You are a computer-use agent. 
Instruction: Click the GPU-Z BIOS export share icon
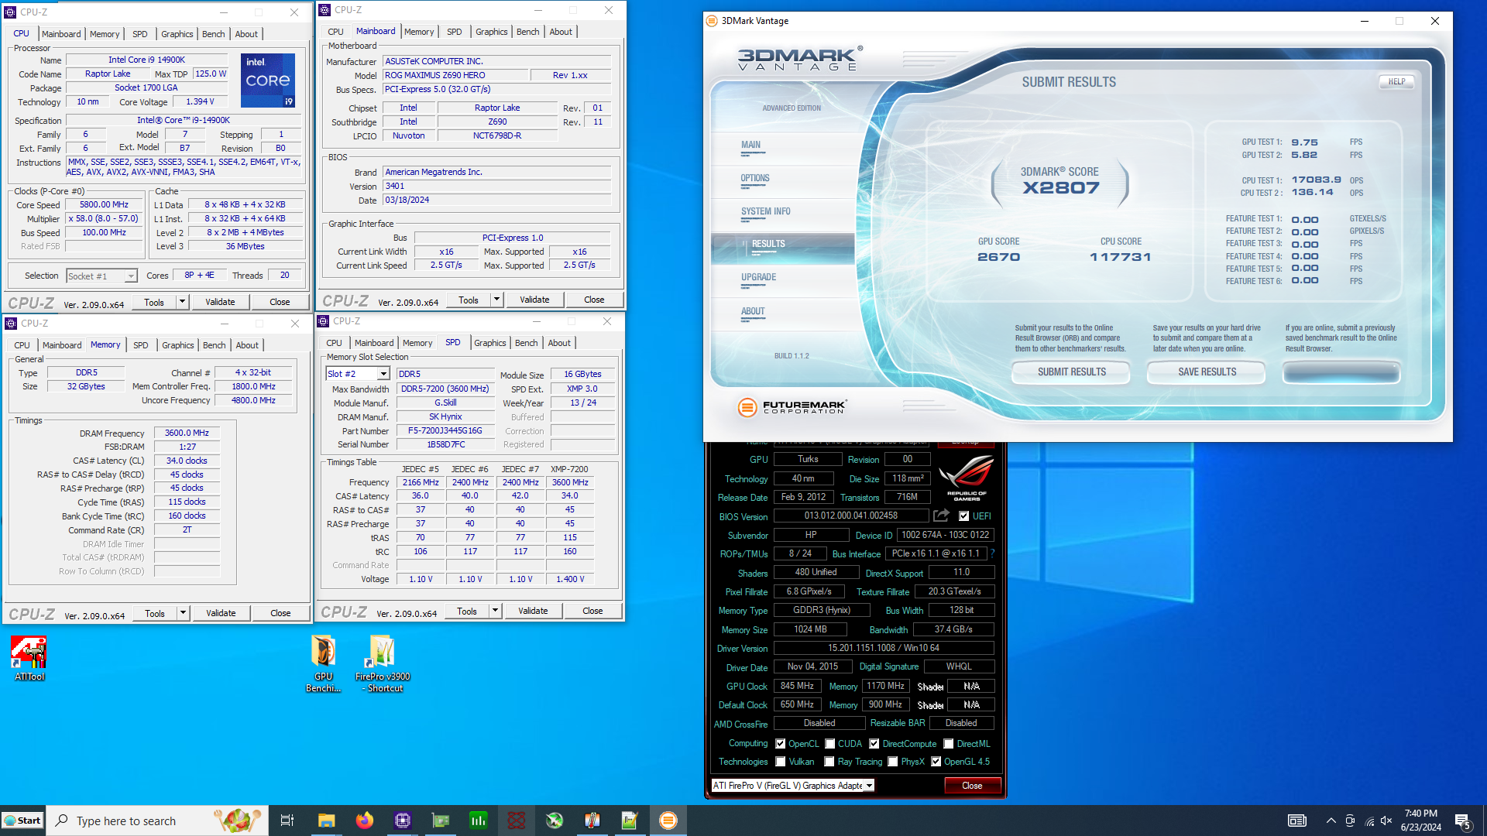tap(942, 516)
